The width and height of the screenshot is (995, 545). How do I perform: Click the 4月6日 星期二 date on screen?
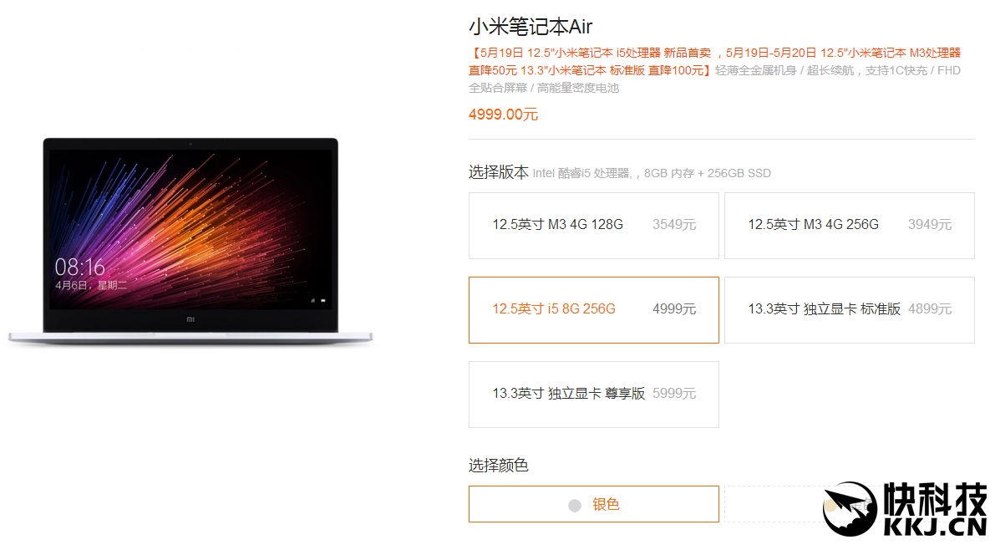(x=91, y=285)
